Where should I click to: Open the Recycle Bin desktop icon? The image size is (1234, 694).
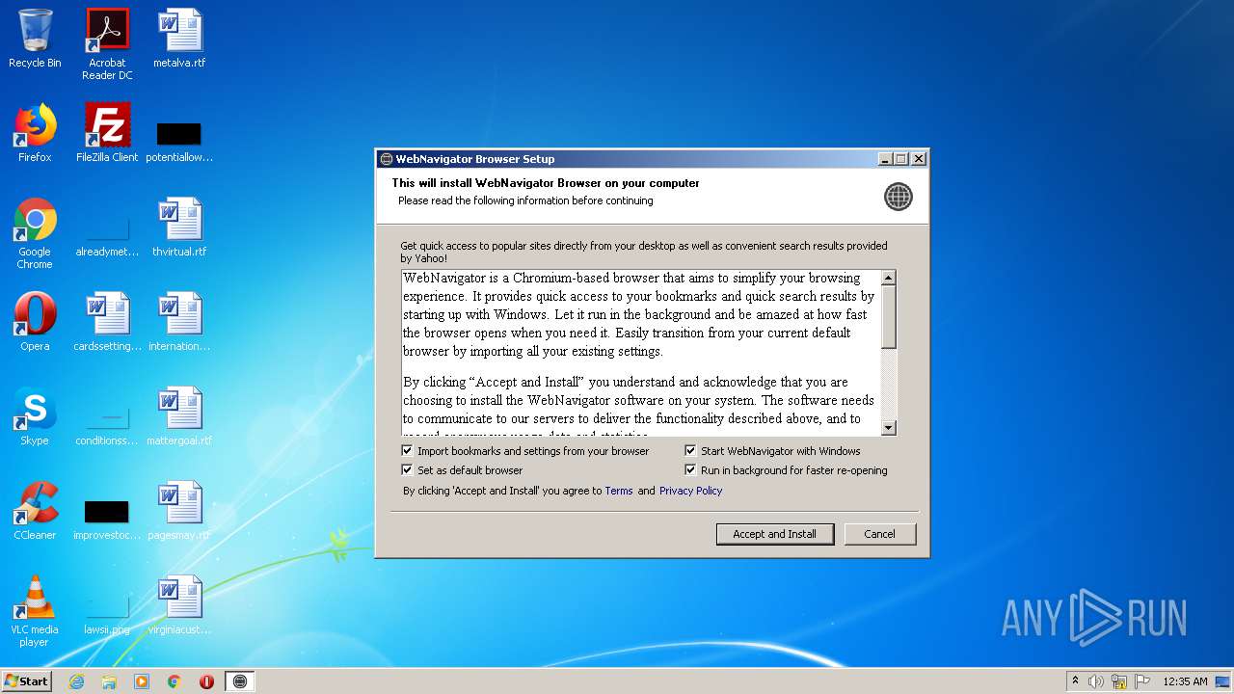point(35,39)
